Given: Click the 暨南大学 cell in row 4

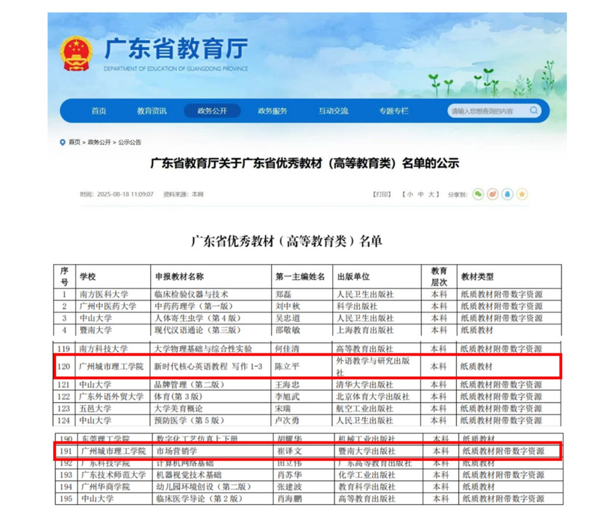Looking at the screenshot, I should pos(96,330).
